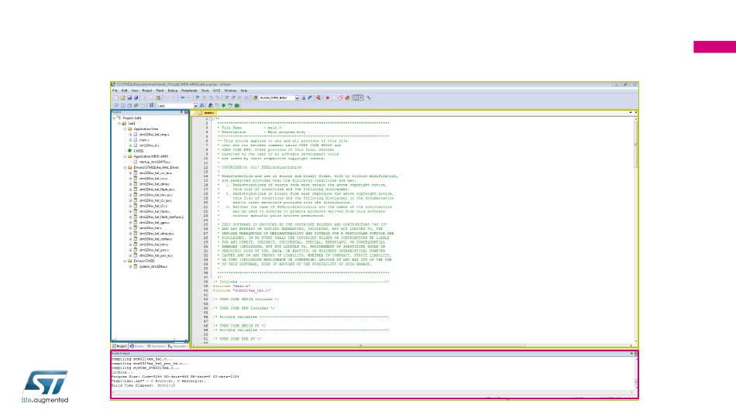The width and height of the screenshot is (736, 414).
Task: Select CMSIS item in project tree
Action: (x=139, y=151)
